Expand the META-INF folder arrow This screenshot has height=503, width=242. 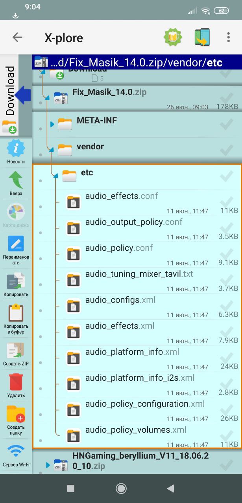click(x=52, y=125)
